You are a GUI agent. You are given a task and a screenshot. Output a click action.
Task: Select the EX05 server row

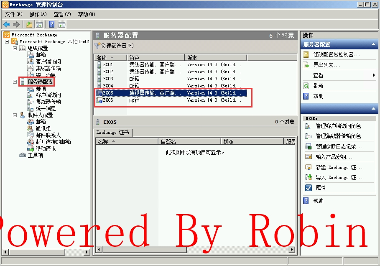click(x=171, y=93)
